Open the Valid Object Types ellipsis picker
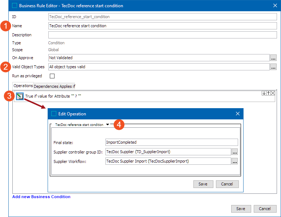This screenshot has width=281, height=217. point(273,67)
